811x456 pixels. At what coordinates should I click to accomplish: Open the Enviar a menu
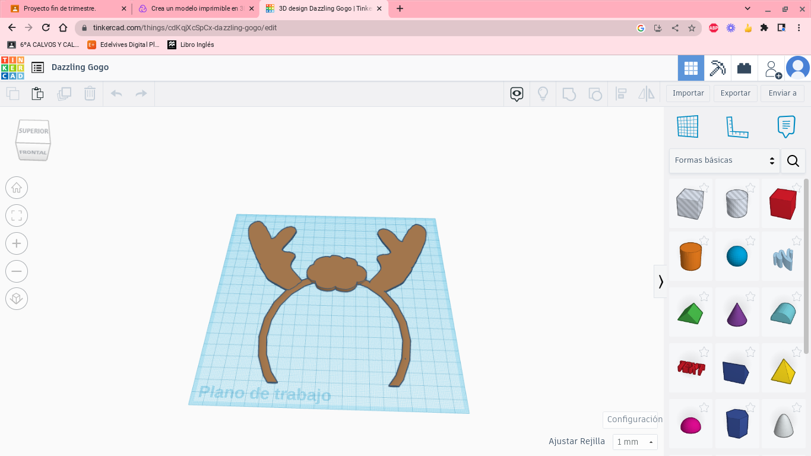[x=782, y=93]
